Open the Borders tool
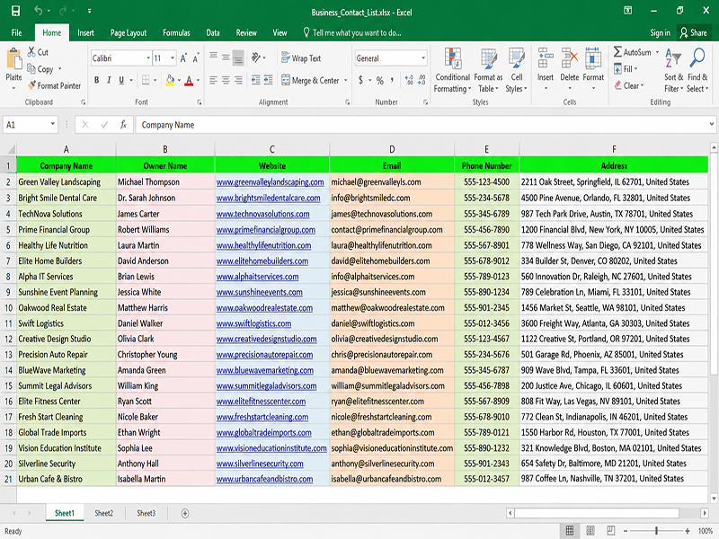This screenshot has height=539, width=719. coord(146,80)
